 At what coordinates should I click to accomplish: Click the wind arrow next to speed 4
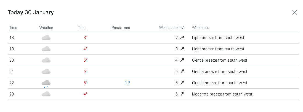tap(182, 60)
